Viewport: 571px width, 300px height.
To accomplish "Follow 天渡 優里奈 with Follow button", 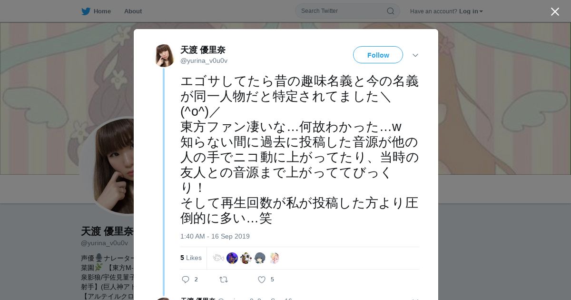I will [378, 55].
